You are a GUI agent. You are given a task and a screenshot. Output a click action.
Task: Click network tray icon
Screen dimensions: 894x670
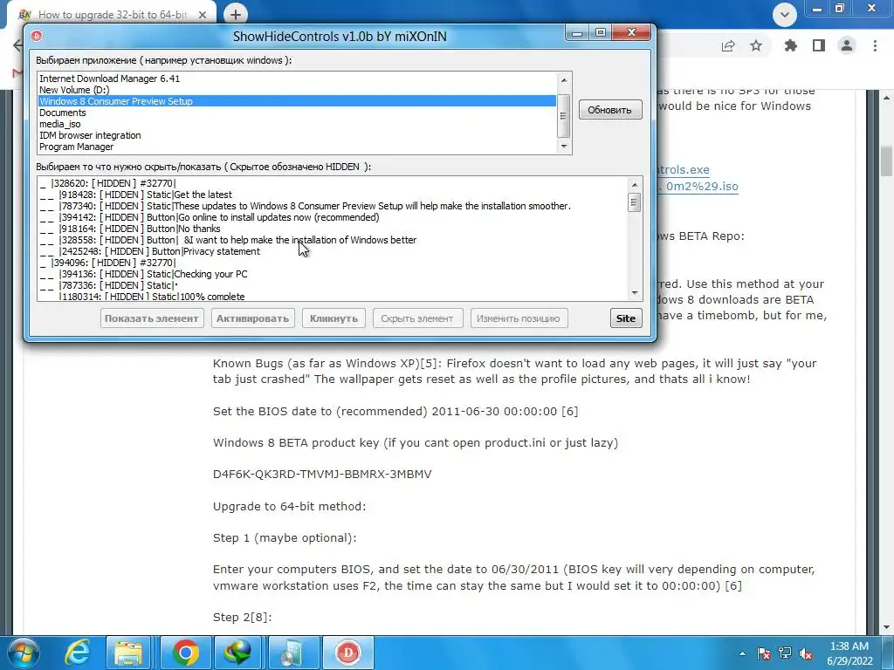(785, 653)
